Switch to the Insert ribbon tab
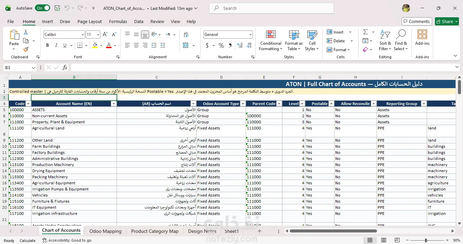This screenshot has height=244, width=463. coord(47,21)
